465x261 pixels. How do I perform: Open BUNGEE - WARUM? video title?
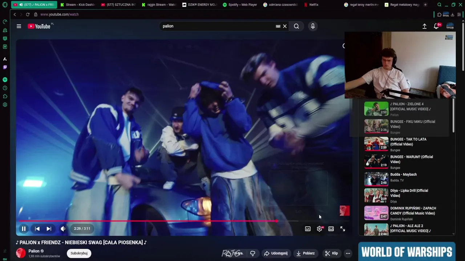(412, 159)
